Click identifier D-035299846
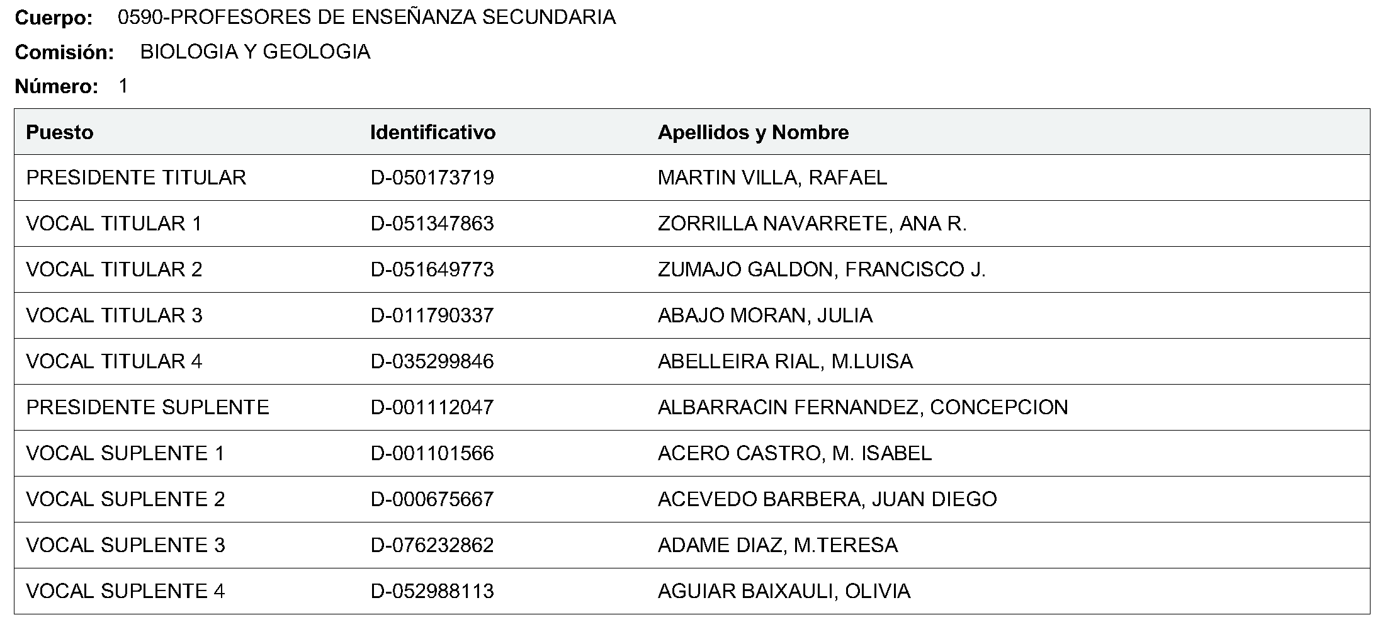 tap(432, 361)
